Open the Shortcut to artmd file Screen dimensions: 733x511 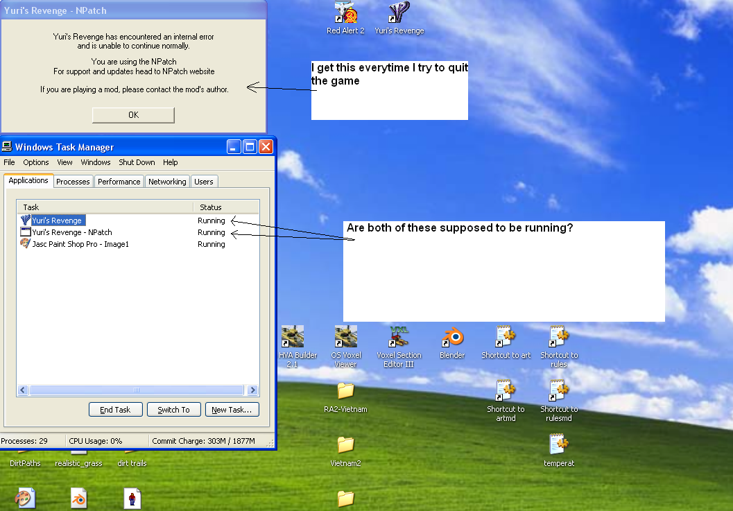point(506,401)
